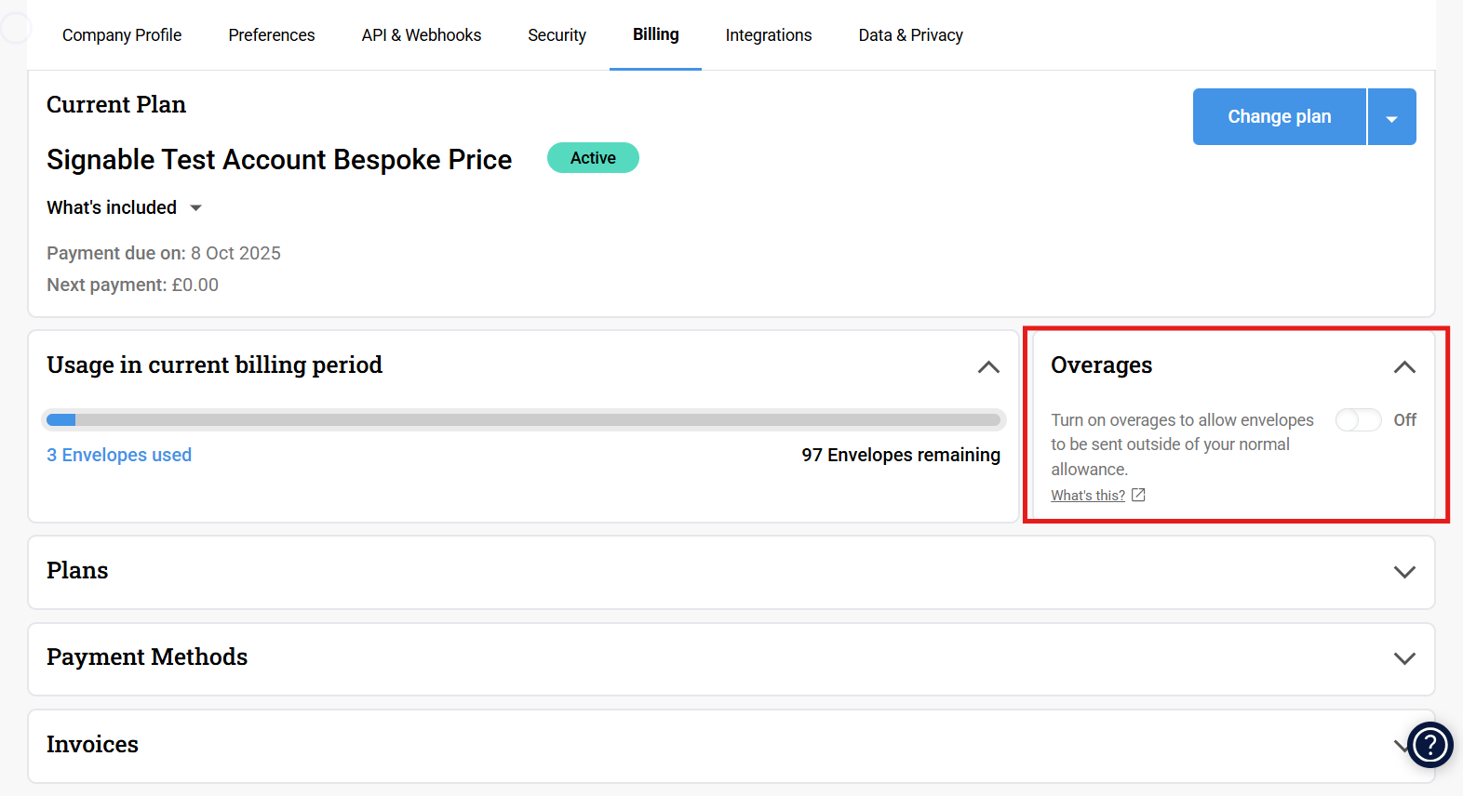Image resolution: width=1463 pixels, height=796 pixels.
Task: Open the Integrations tab
Action: [769, 35]
